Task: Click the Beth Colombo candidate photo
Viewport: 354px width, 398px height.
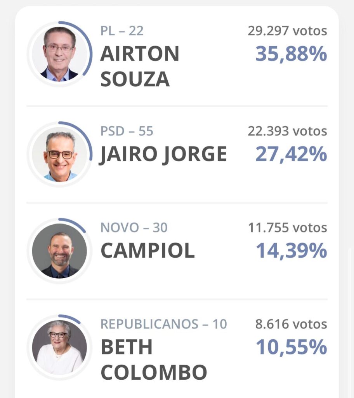Action: tap(59, 347)
